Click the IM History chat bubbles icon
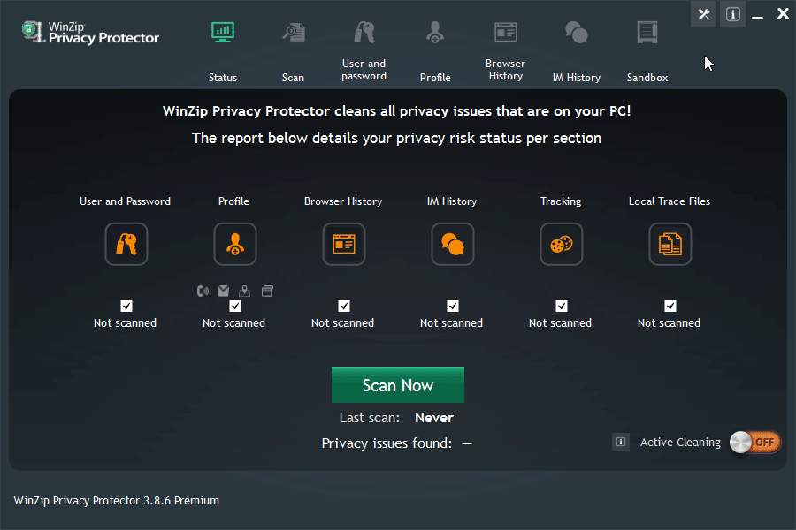796x530 pixels. point(452,244)
